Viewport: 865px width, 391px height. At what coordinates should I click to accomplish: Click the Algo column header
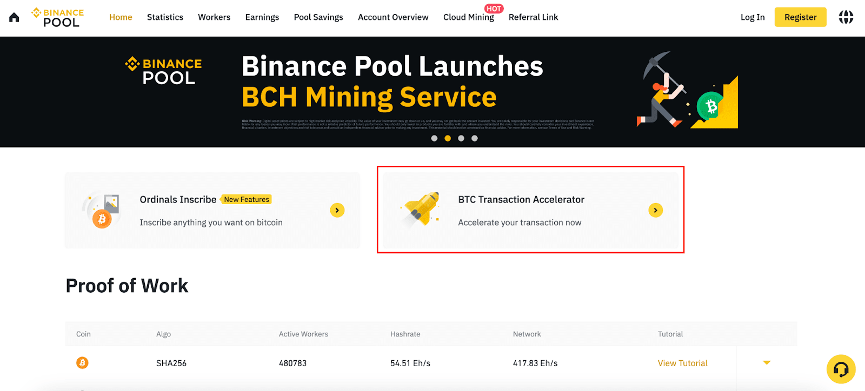(163, 334)
